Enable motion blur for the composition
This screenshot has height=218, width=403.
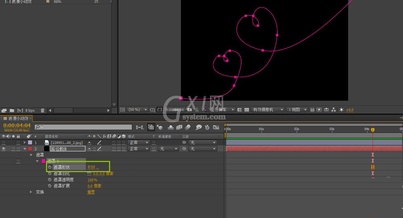188,127
